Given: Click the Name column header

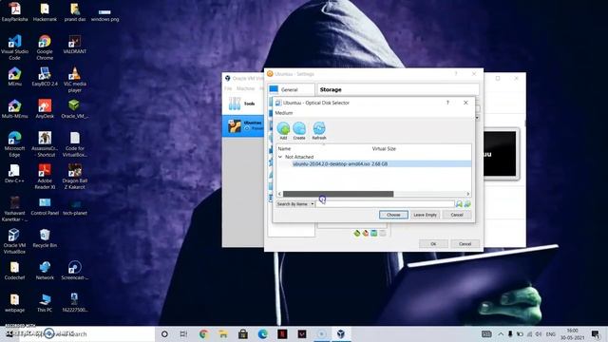Looking at the screenshot, I should (x=284, y=148).
